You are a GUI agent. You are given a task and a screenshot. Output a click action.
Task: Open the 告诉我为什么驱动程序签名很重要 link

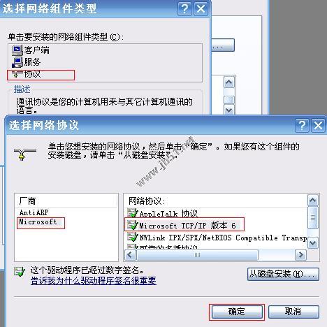coord(94,281)
